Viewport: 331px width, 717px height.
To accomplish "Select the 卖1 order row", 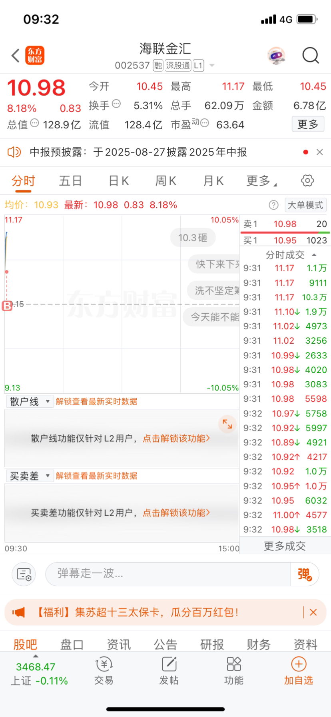I will tap(285, 224).
